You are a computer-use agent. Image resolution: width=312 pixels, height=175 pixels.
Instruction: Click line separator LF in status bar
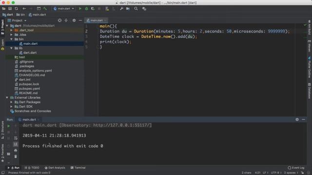(x=265, y=173)
